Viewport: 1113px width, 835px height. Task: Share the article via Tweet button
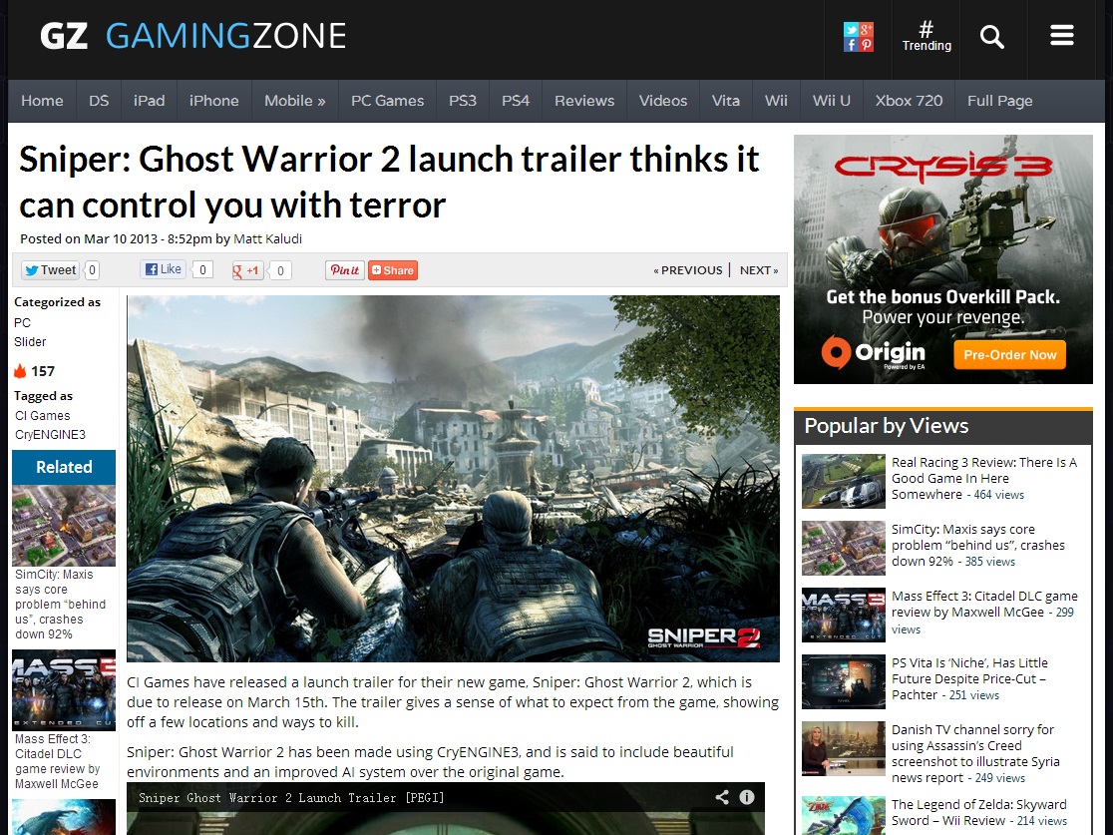tap(50, 269)
